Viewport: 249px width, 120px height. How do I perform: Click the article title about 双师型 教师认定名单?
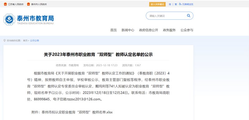click(98, 55)
